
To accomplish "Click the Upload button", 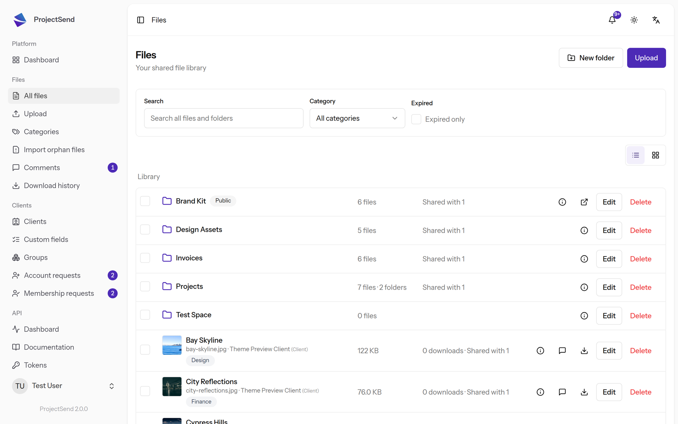I will [x=646, y=58].
